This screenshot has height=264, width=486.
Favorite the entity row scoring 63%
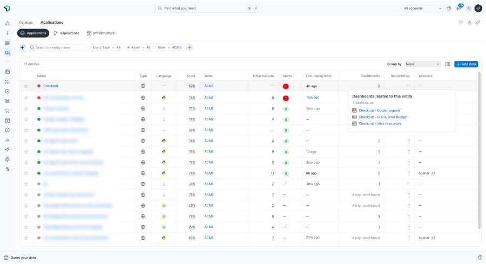click(26, 238)
